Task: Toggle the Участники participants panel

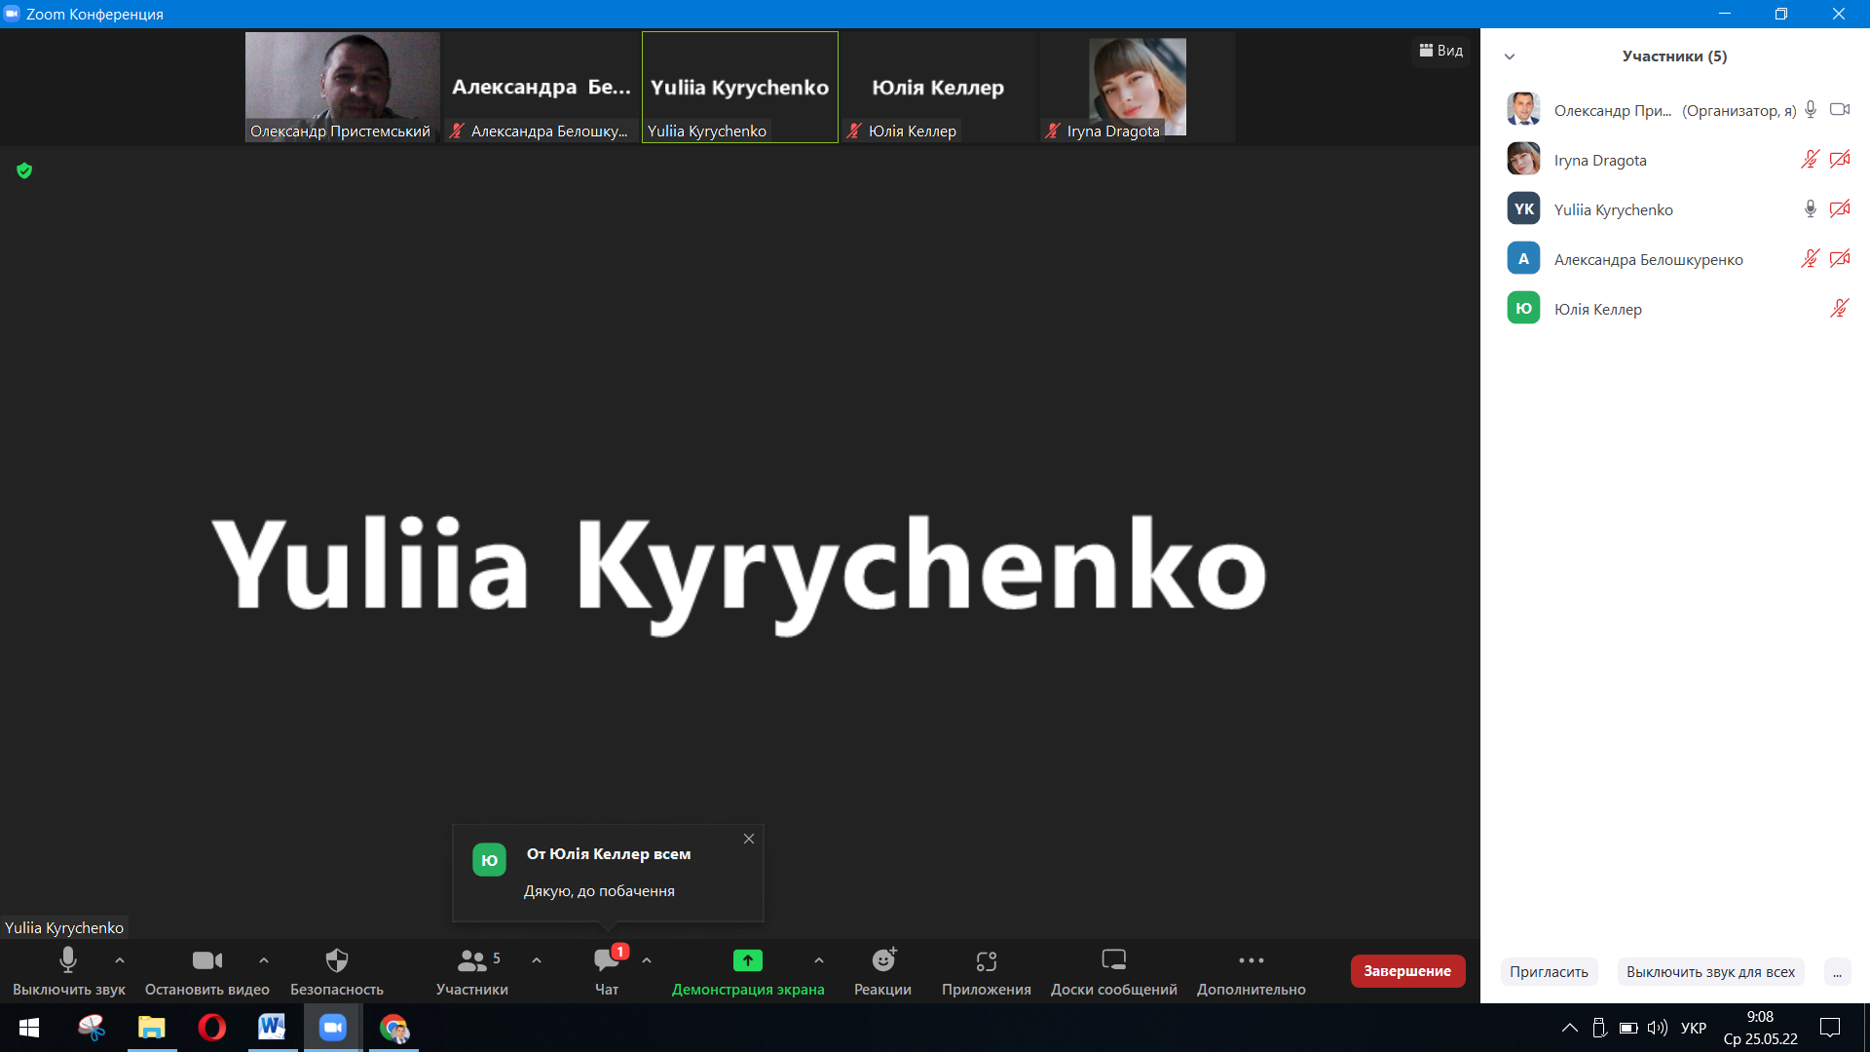Action: point(472,971)
